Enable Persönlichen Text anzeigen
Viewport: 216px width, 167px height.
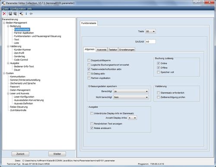coord(92,124)
